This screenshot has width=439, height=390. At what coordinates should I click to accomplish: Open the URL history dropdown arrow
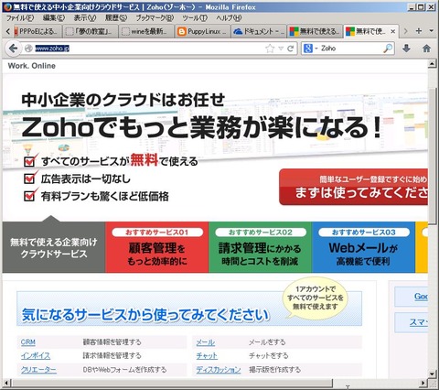(281, 49)
